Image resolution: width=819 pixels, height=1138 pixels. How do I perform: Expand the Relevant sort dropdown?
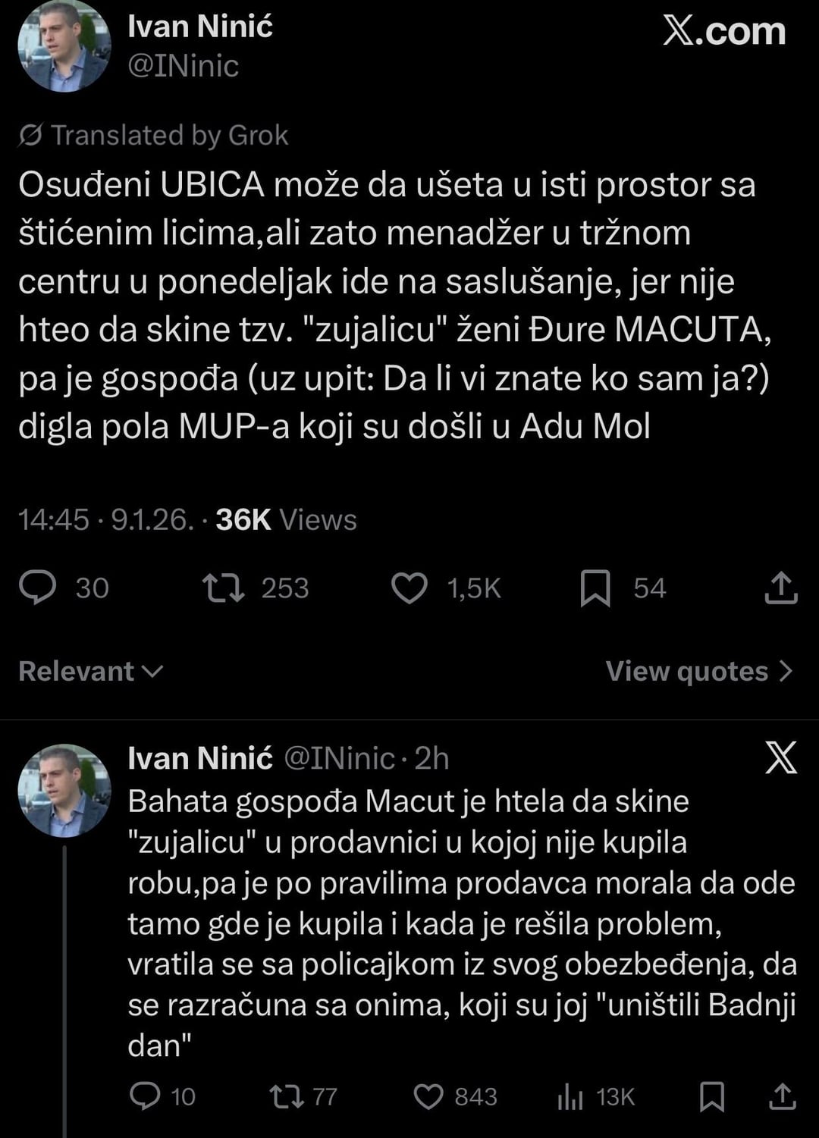90,671
